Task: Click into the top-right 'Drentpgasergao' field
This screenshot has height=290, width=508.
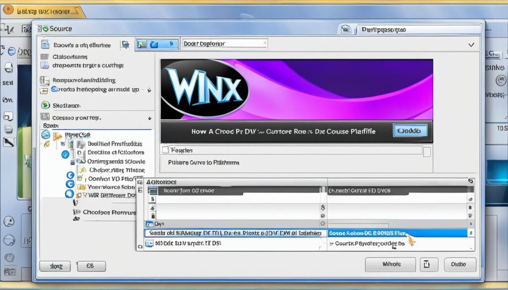Action: (x=419, y=29)
